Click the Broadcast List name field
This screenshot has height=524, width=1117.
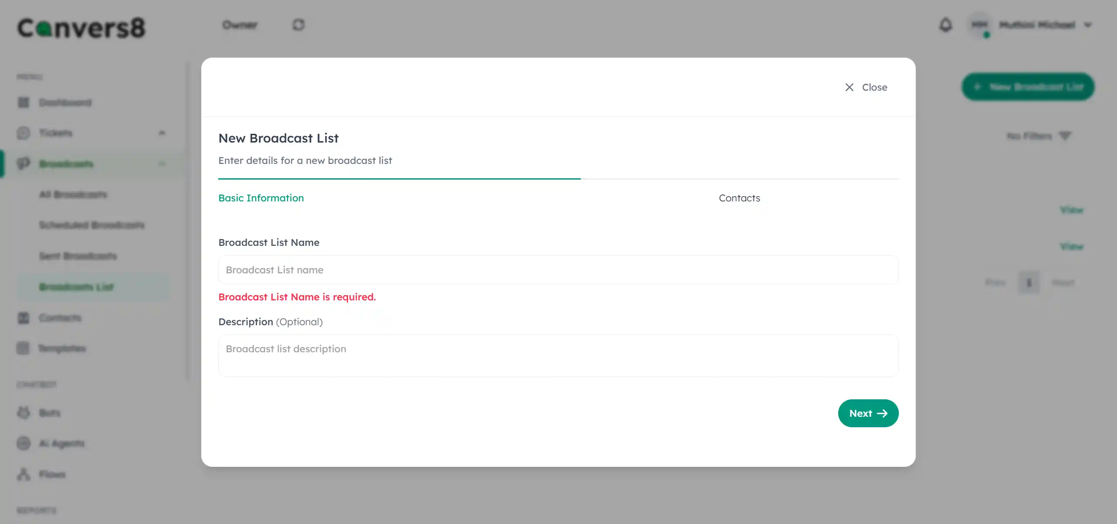[x=558, y=270]
